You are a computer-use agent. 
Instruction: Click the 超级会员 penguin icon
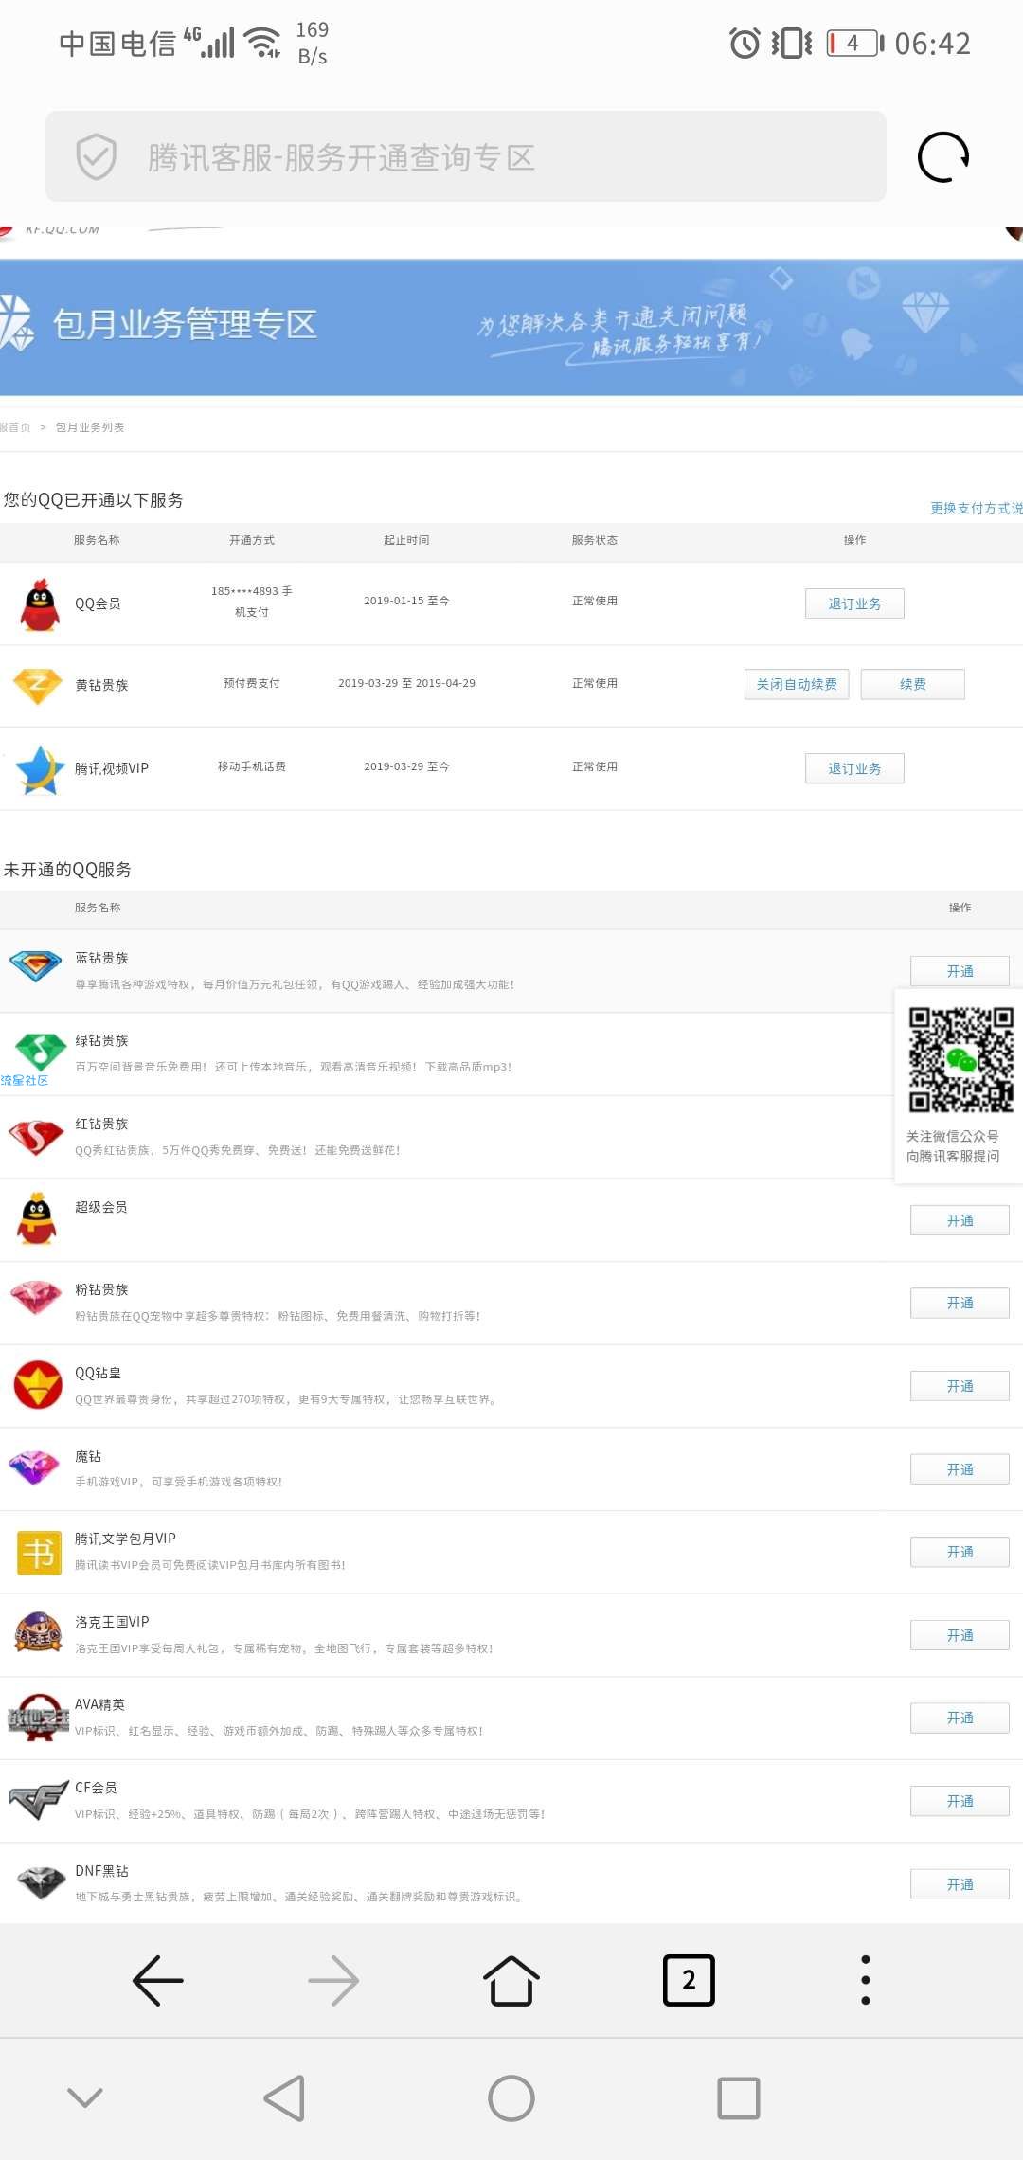tap(37, 1218)
